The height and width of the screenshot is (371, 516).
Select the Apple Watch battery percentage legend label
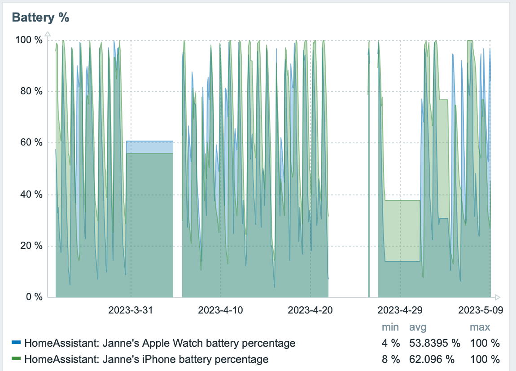click(160, 344)
